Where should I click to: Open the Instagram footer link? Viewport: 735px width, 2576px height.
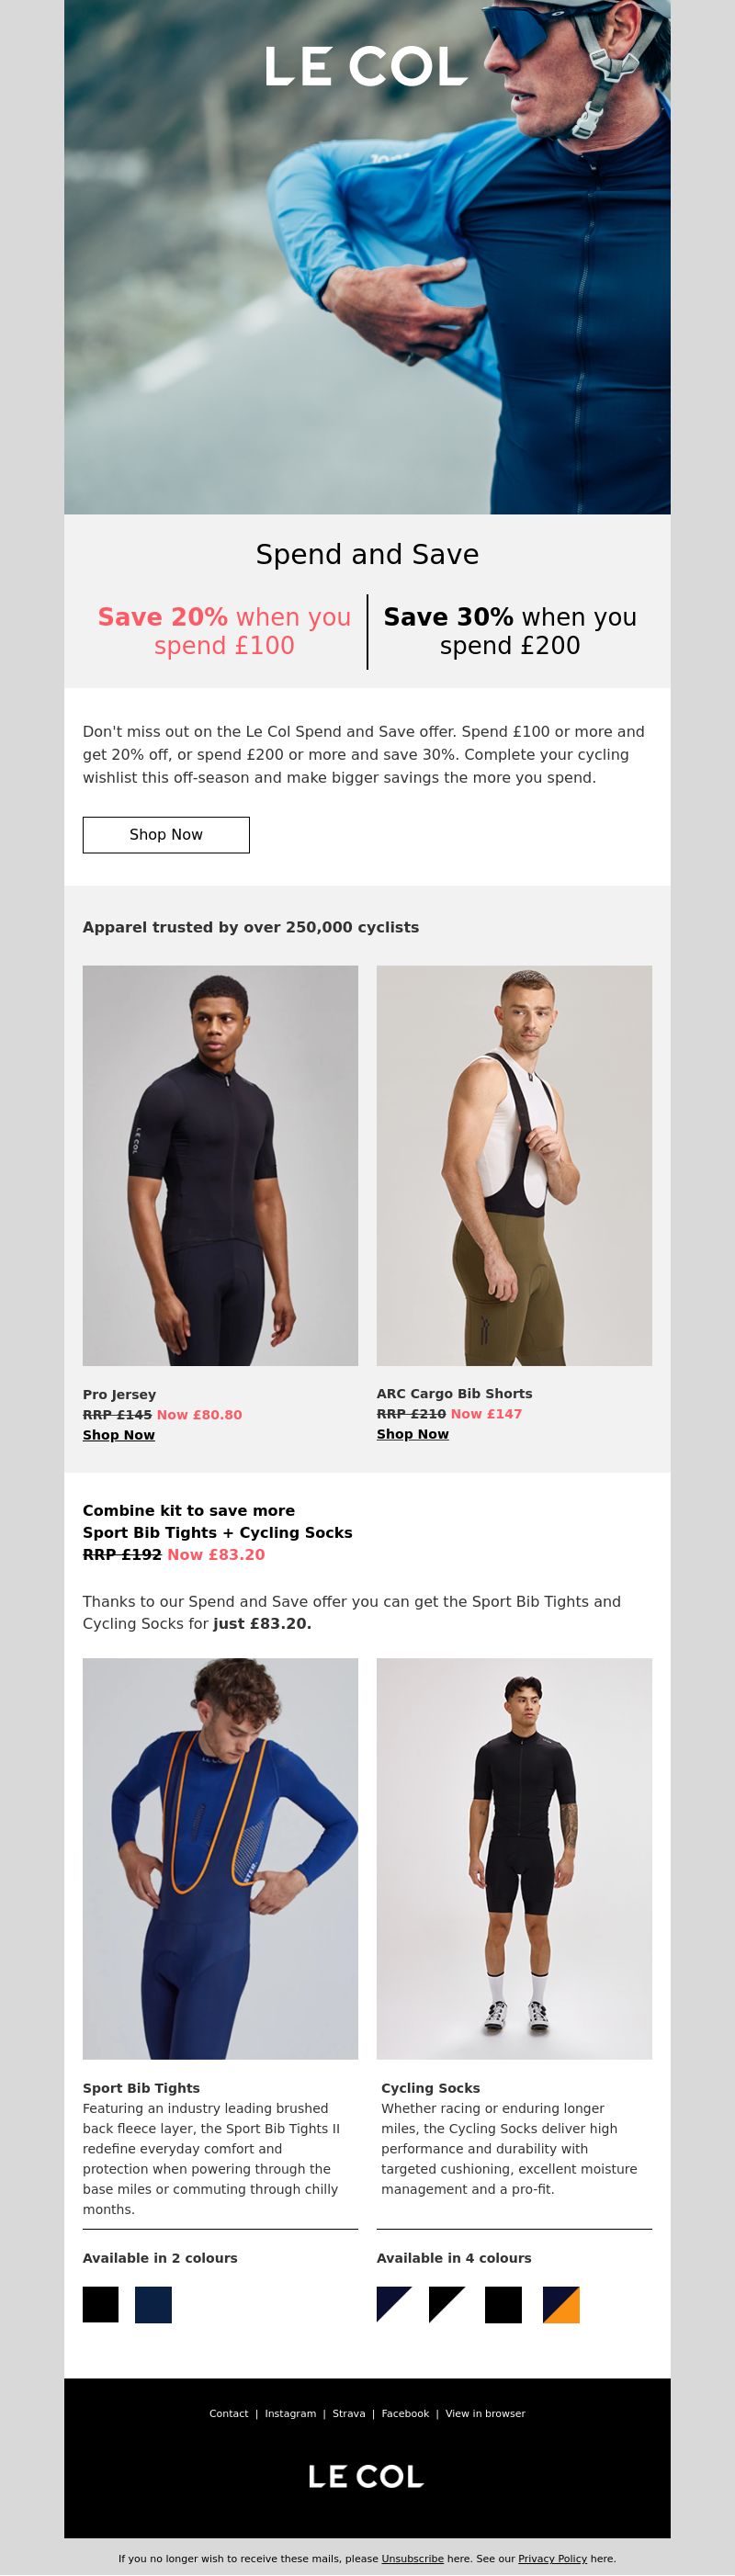[x=290, y=2413]
